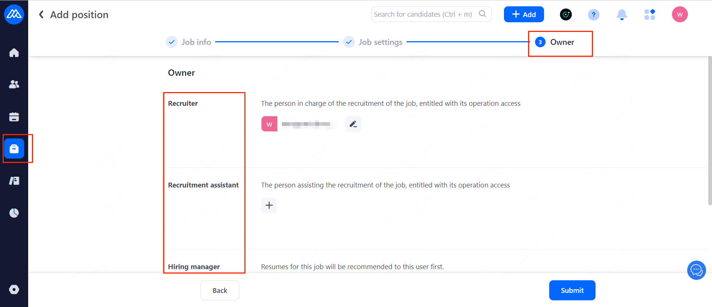Click the help question mark icon
Viewport: 712px width, 307px height.
pos(594,14)
